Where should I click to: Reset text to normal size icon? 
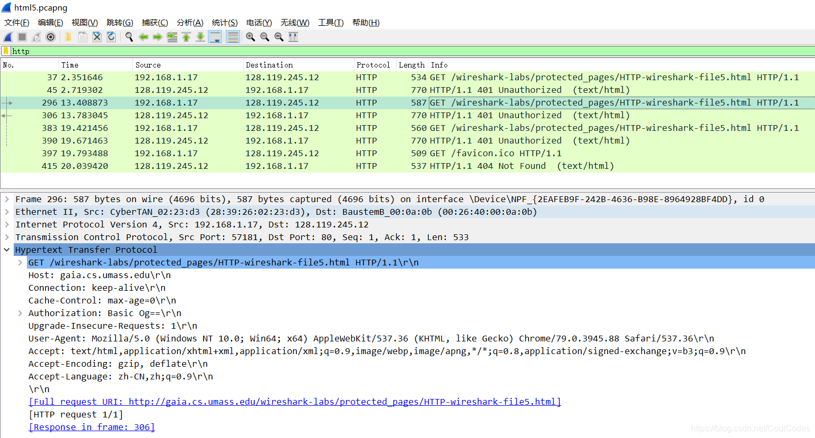tap(279, 37)
